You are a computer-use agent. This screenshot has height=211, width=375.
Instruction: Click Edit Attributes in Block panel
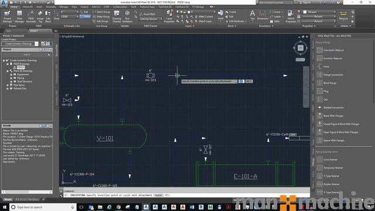(x=235, y=21)
